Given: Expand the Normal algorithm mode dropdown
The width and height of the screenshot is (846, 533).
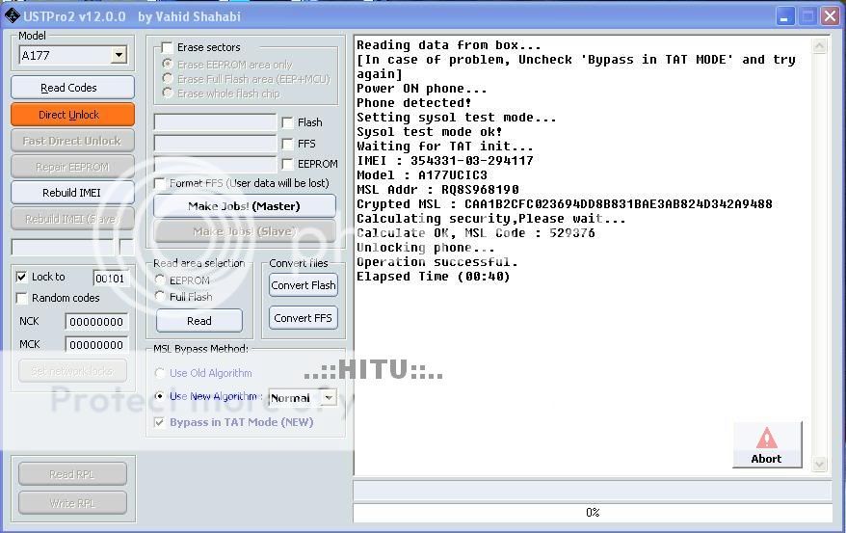Looking at the screenshot, I should click(x=329, y=397).
